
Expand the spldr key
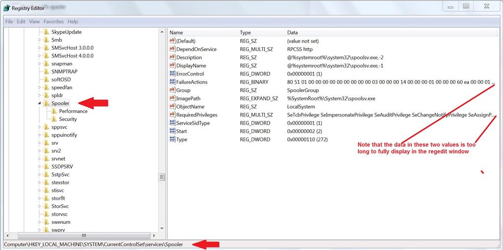pyautogui.click(x=39, y=95)
